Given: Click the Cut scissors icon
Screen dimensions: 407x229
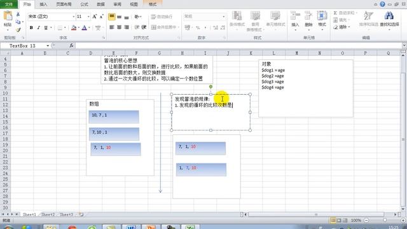Looking at the screenshot, I should (18, 14).
